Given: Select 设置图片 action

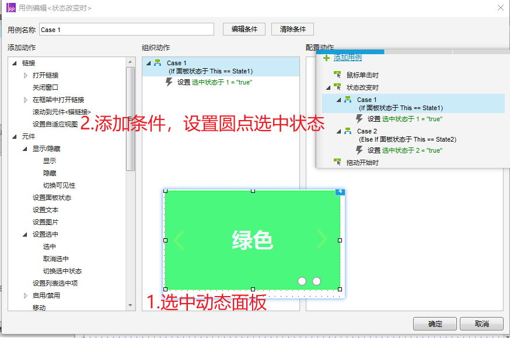Looking at the screenshot, I should tap(45, 222).
